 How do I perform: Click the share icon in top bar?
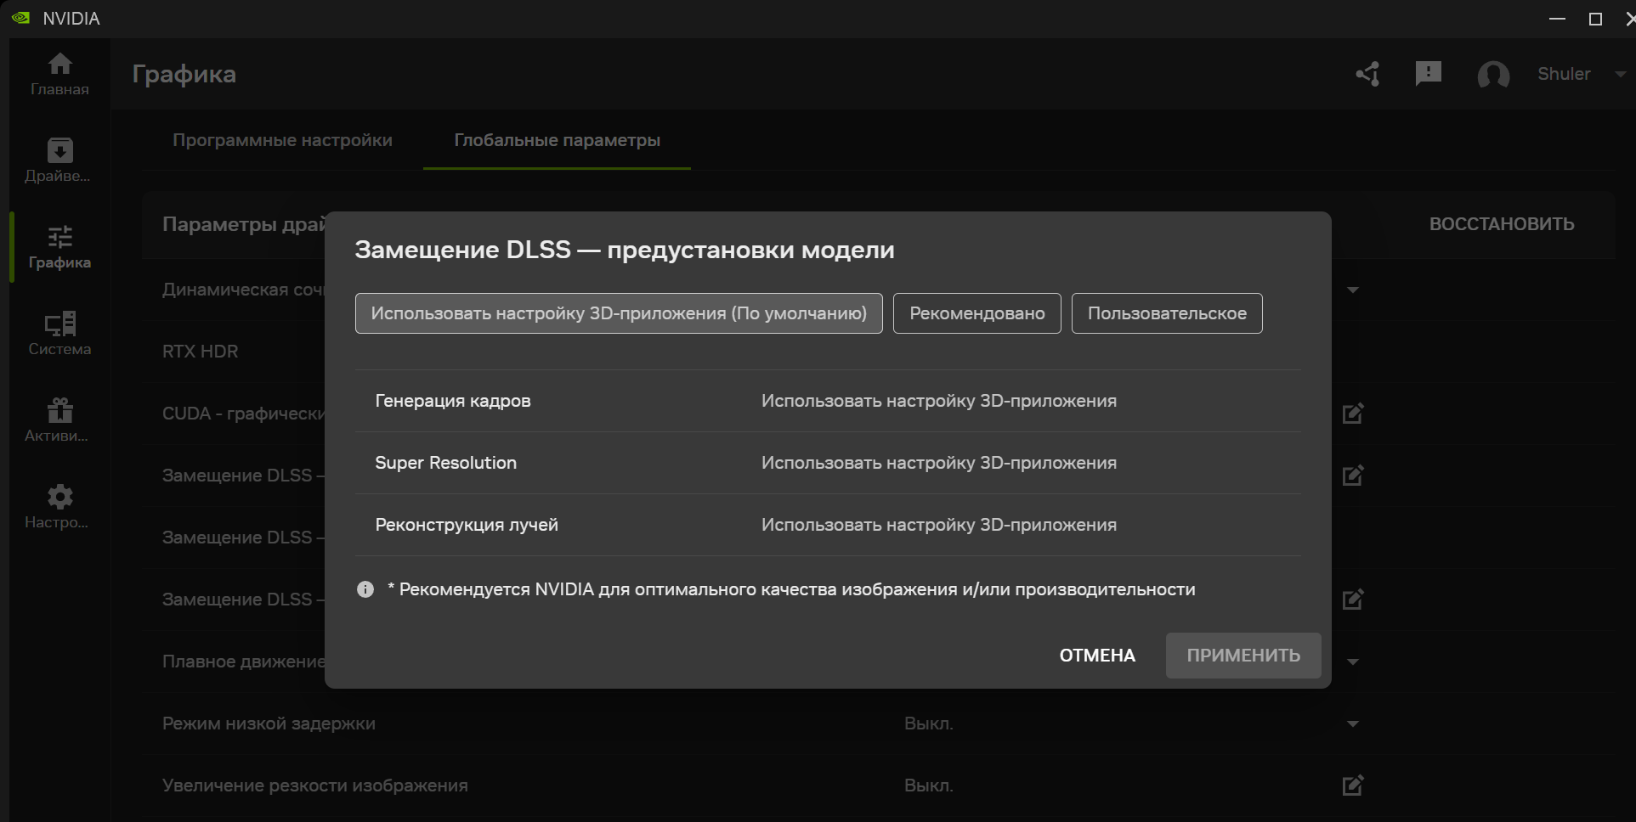pos(1367,74)
